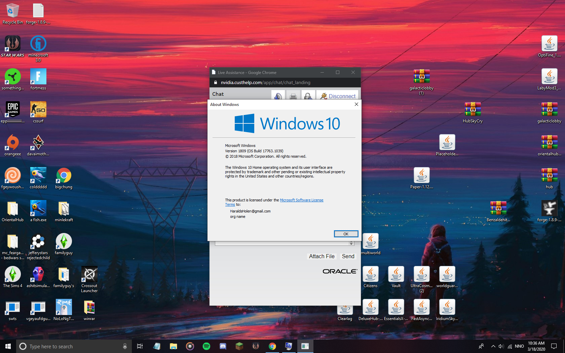Click the print icon in Chat toolbar

(293, 96)
